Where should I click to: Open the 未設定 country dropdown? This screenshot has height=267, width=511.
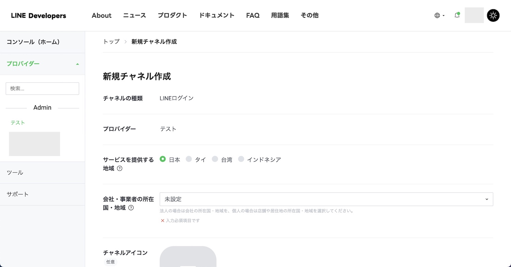click(x=326, y=199)
